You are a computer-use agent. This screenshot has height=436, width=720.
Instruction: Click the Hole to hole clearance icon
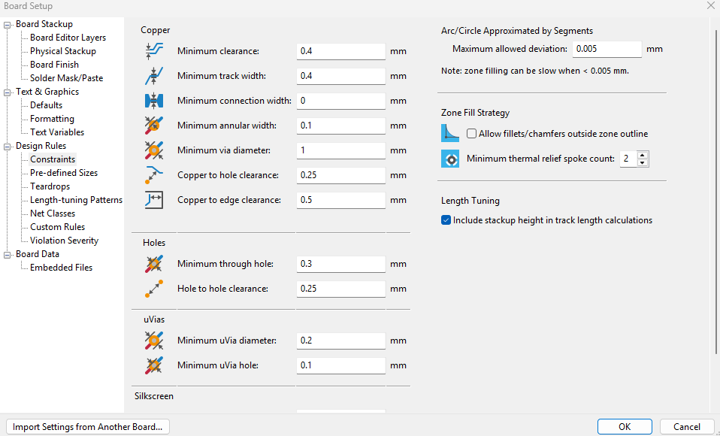153,289
